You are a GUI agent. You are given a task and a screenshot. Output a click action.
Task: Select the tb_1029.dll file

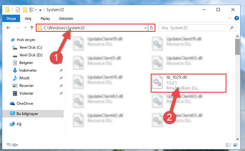(188, 83)
